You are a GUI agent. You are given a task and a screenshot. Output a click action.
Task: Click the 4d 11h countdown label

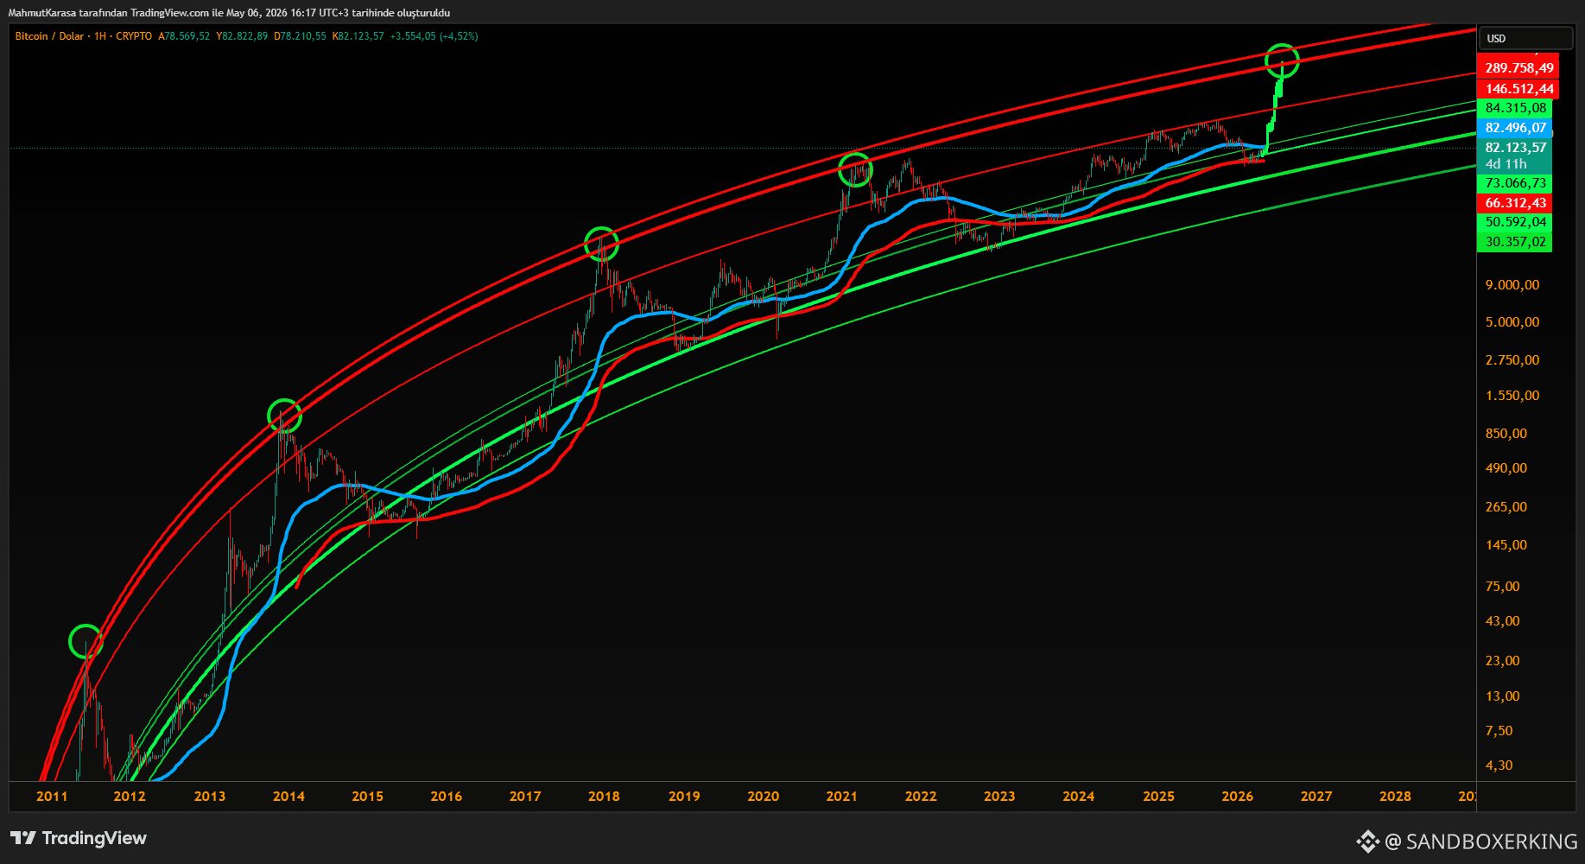pos(1506,164)
